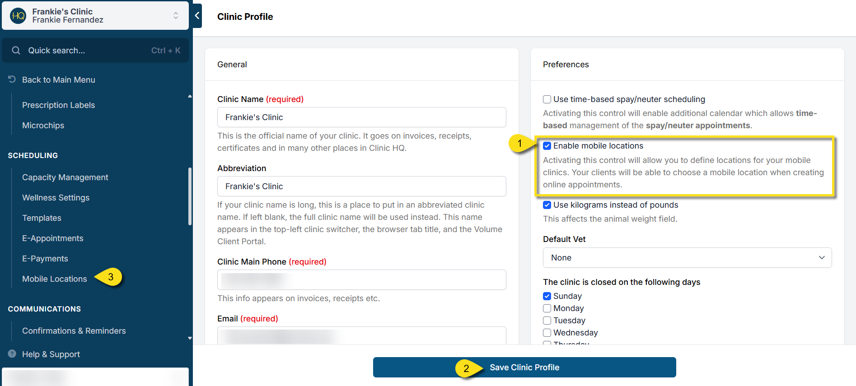Click the Help & Support question icon
The height and width of the screenshot is (386, 856).
(x=12, y=354)
